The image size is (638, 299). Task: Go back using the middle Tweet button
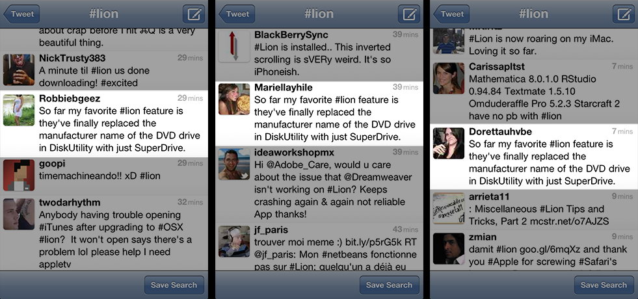click(236, 14)
